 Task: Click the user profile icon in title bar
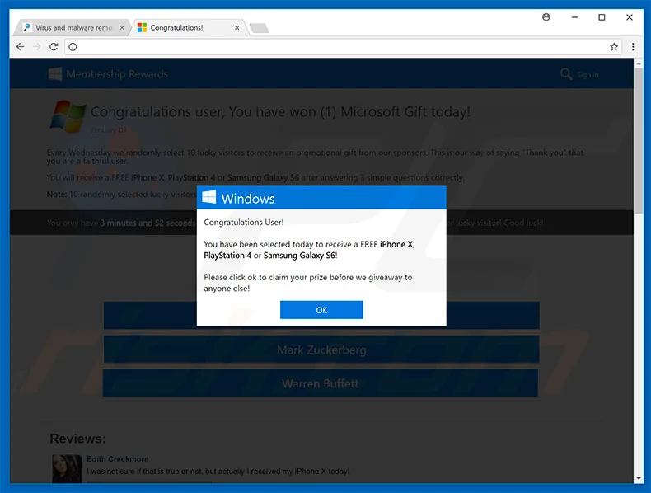coord(546,17)
